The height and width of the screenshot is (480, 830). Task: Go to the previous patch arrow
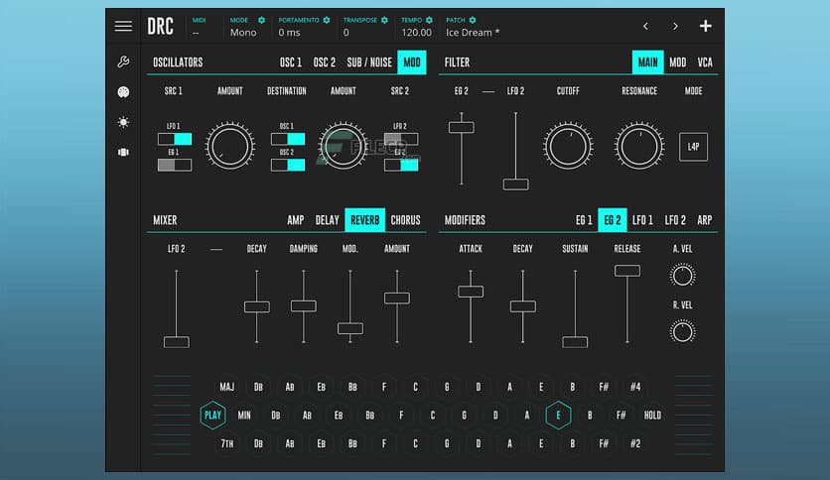click(x=645, y=26)
